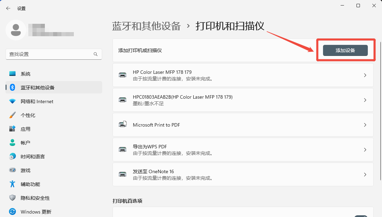Click the 添加设备 button

345,50
